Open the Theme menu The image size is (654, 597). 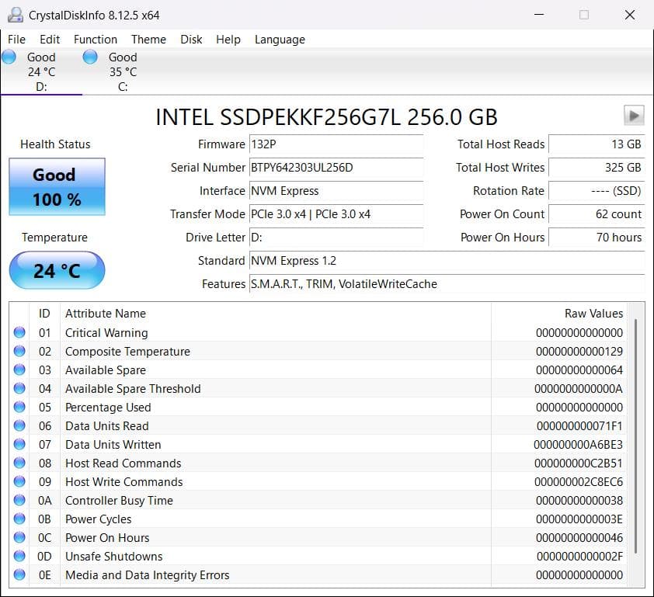(148, 39)
